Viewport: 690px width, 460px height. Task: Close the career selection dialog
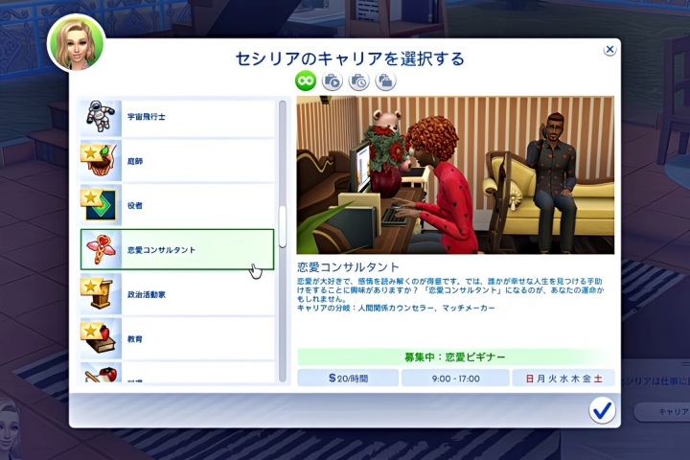609,50
